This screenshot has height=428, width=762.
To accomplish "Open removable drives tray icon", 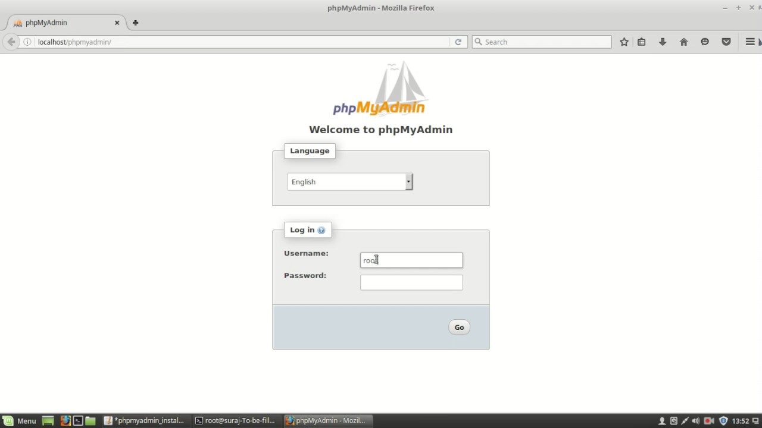I will [x=674, y=421].
